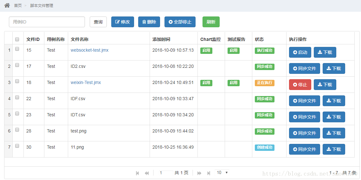Open the websocket-test.jmx file link
361x180 pixels.
point(90,50)
